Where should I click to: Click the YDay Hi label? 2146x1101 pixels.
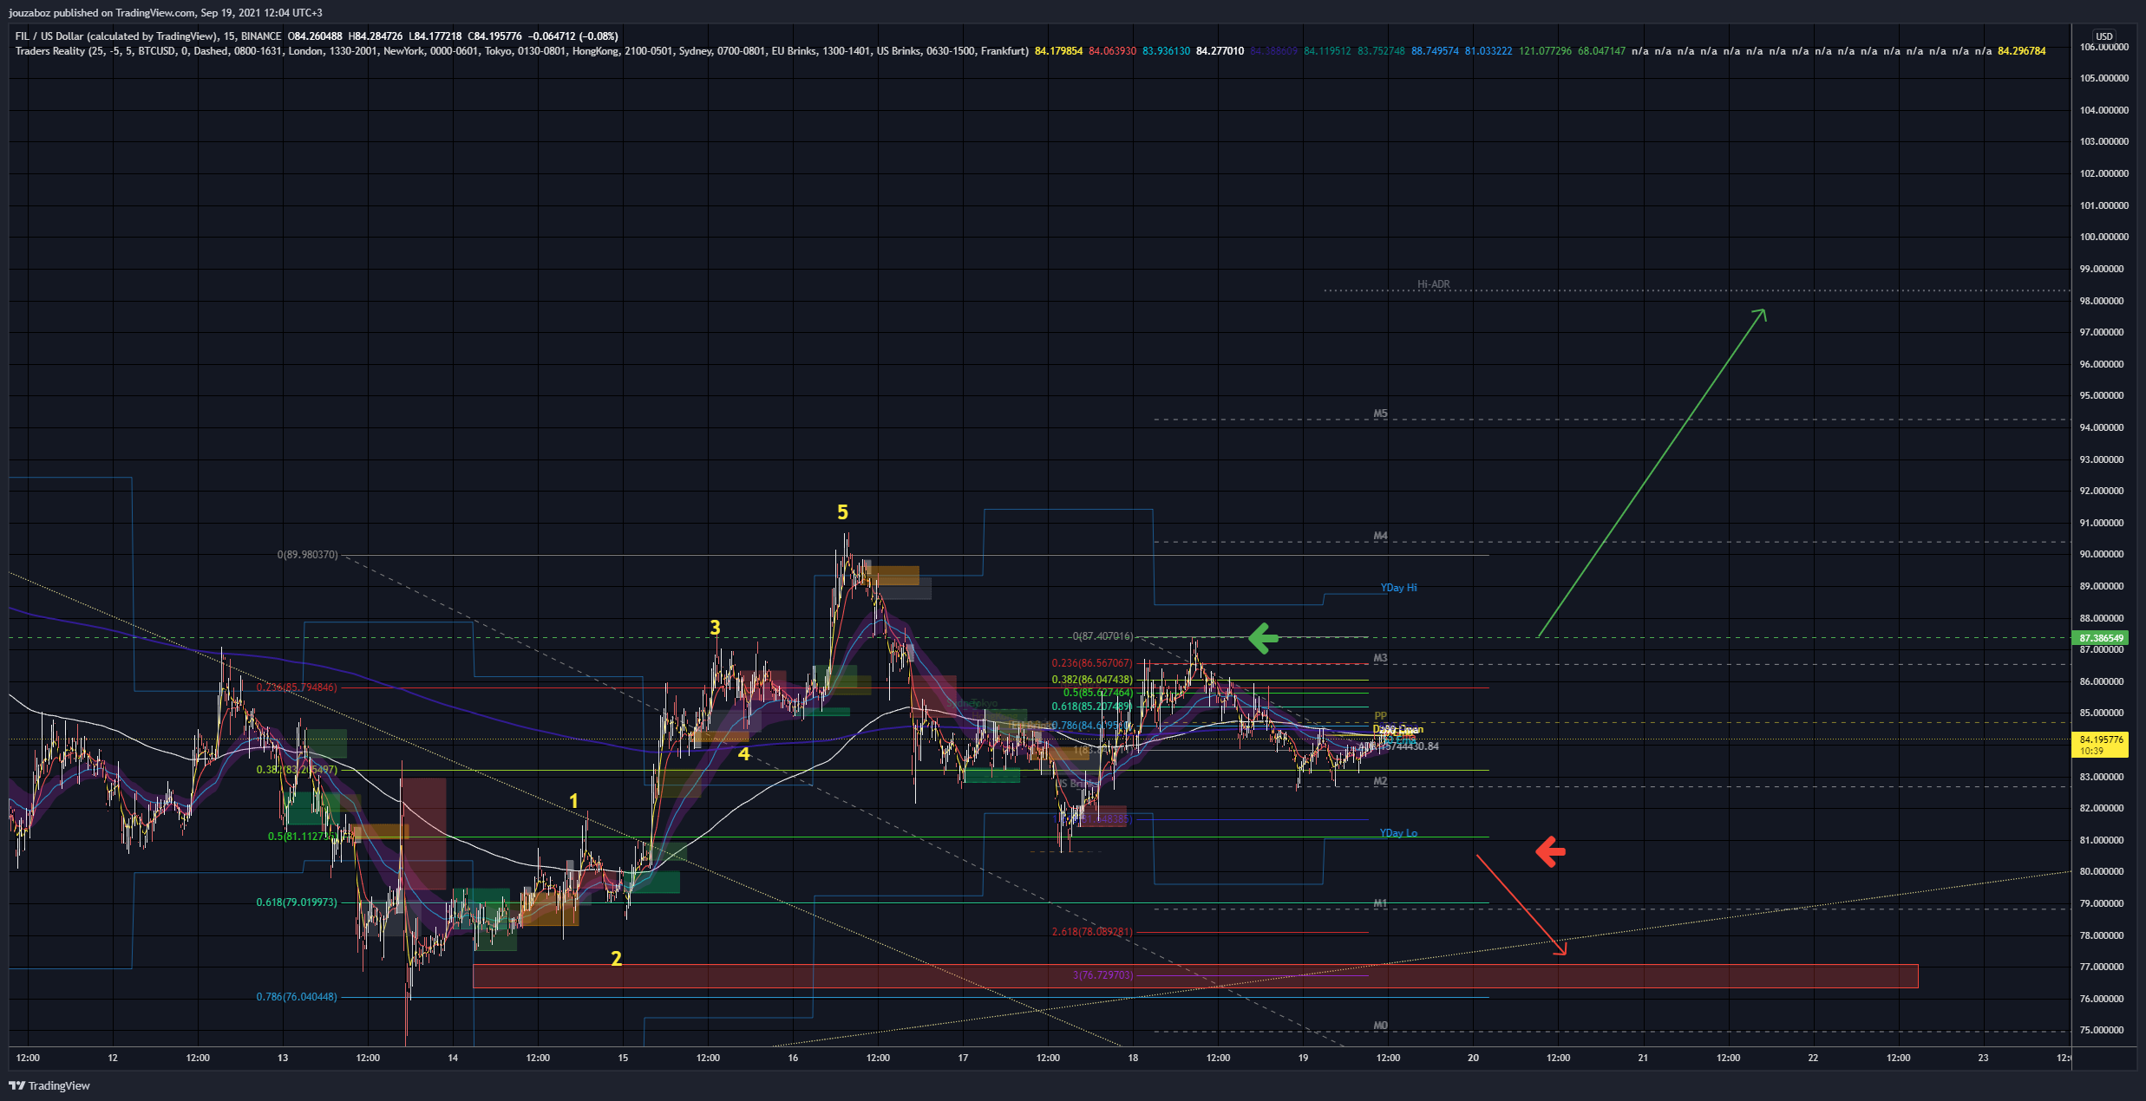pyautogui.click(x=1398, y=588)
